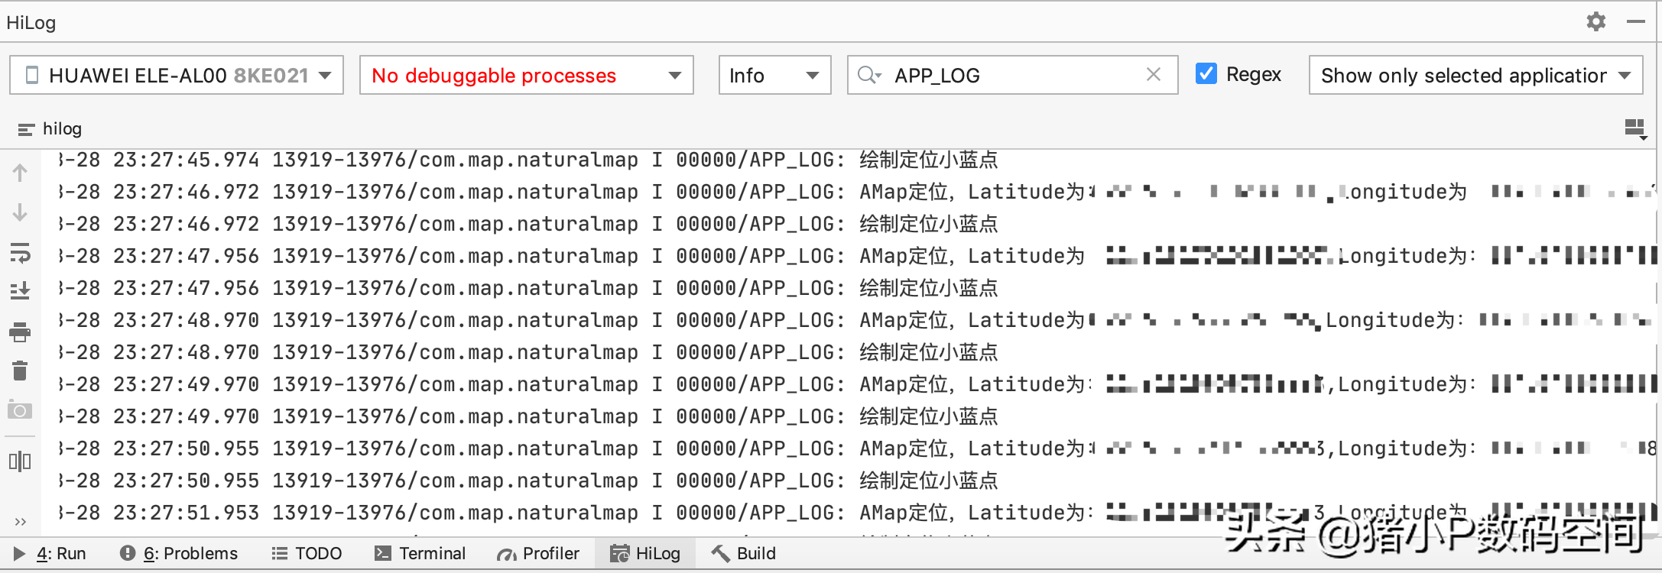Open the Profiler tool window

538,553
